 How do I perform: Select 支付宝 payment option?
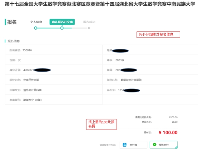click(133, 145)
